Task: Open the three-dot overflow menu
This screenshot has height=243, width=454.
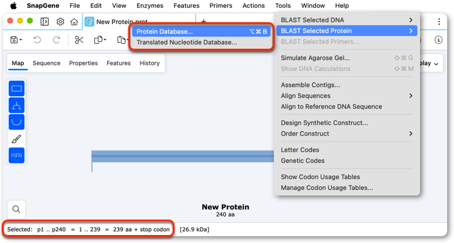Action: pyautogui.click(x=439, y=22)
